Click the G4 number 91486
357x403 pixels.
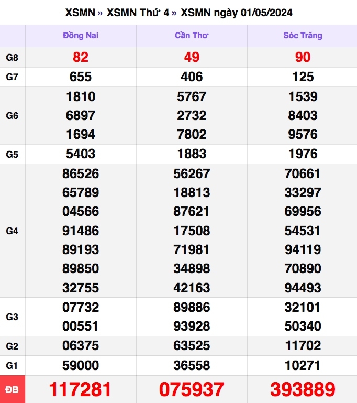pyautogui.click(x=81, y=231)
